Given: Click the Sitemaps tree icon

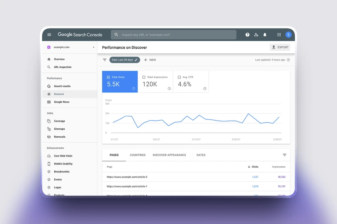Looking at the screenshot, I should 49,129.
